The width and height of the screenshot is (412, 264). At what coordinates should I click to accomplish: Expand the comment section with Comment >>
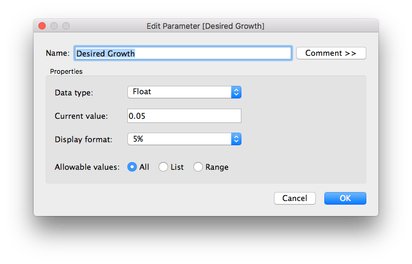click(x=331, y=53)
